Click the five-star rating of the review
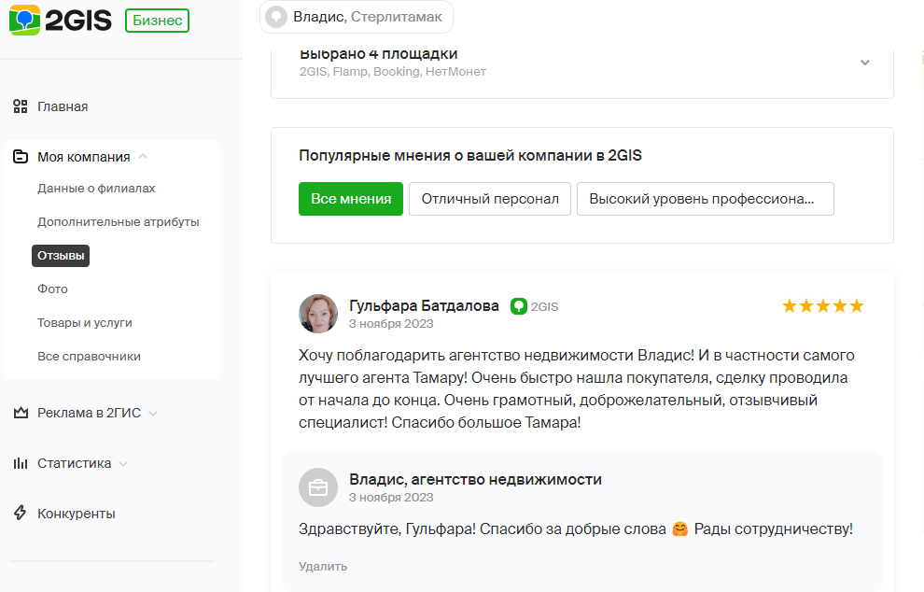The height and width of the screenshot is (592, 924). [x=822, y=306]
